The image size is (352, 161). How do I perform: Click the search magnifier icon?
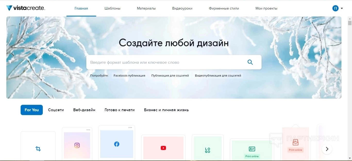point(250,62)
